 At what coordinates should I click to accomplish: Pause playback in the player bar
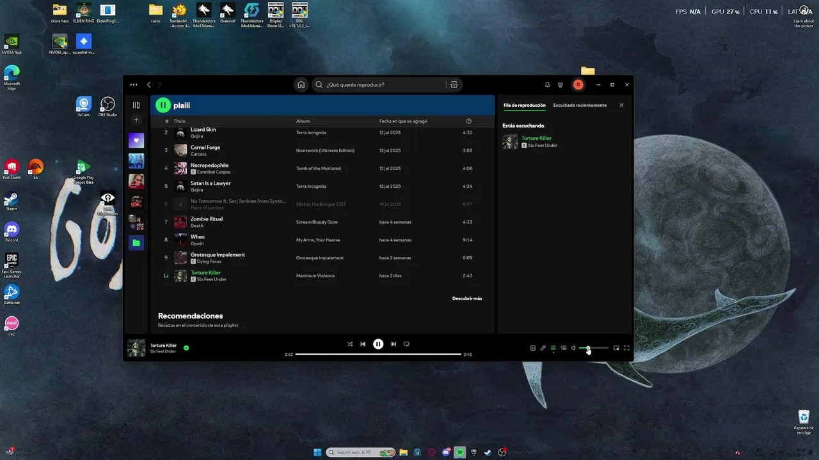(378, 344)
